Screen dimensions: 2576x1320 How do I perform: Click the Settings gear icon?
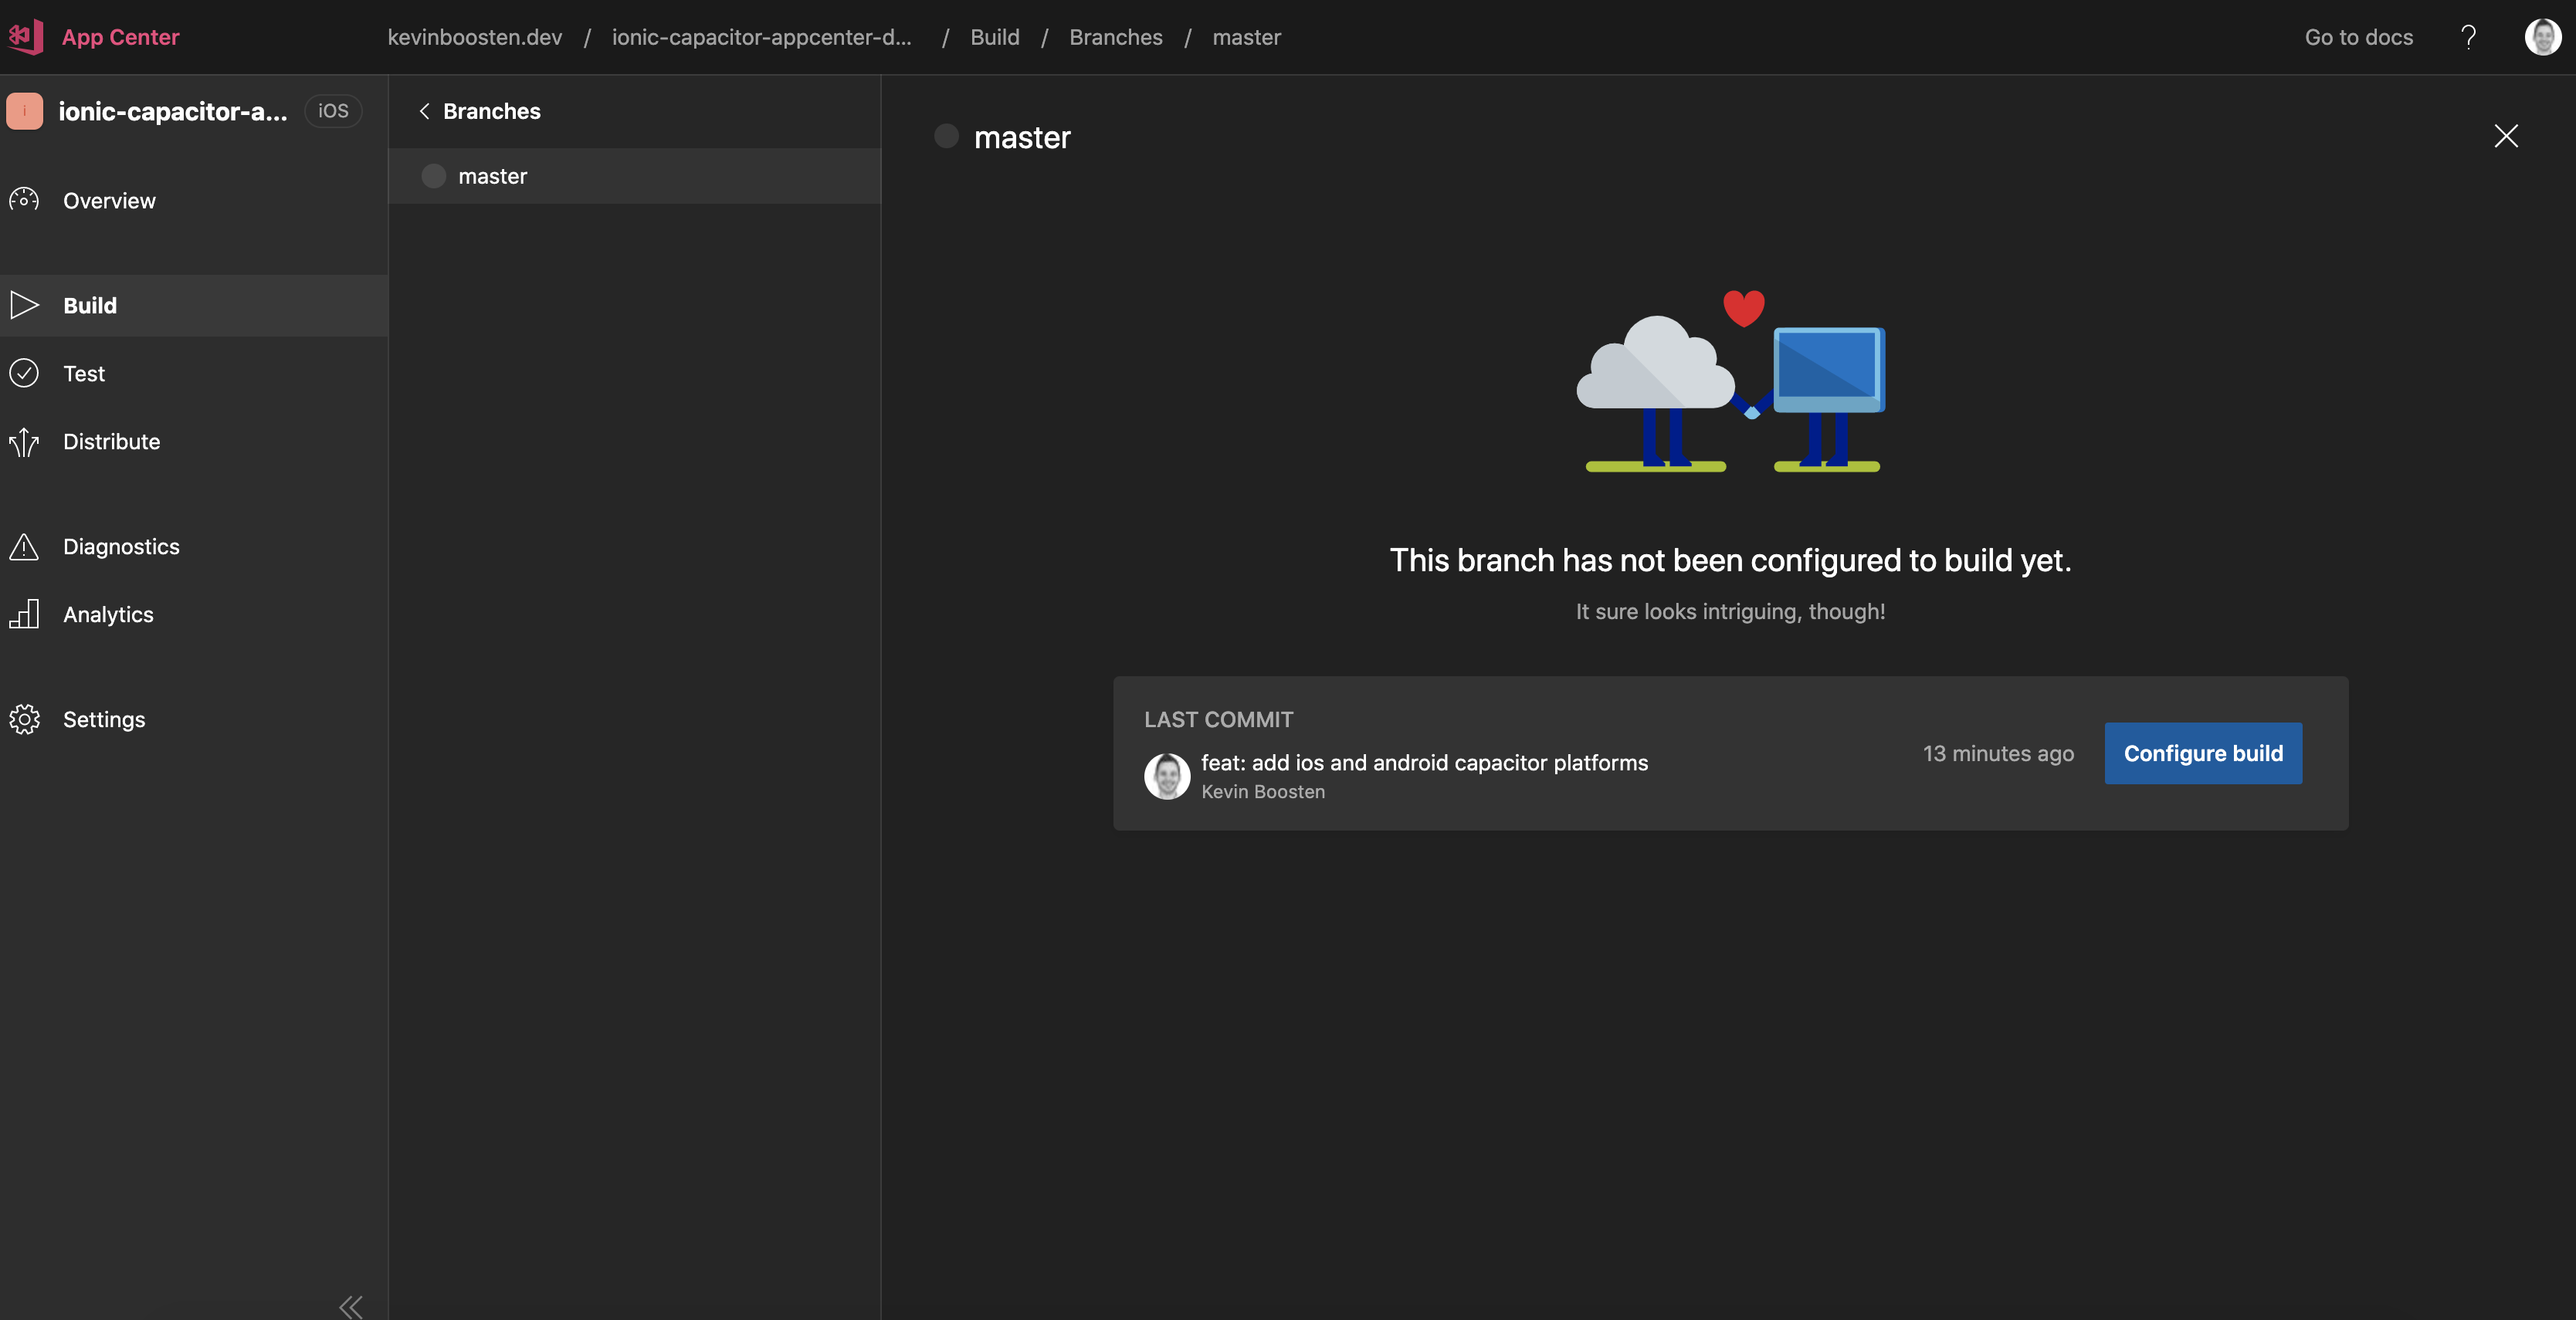pos(24,719)
